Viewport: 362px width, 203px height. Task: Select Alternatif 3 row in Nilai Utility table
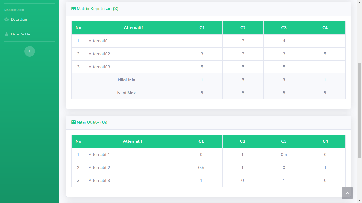coord(208,181)
